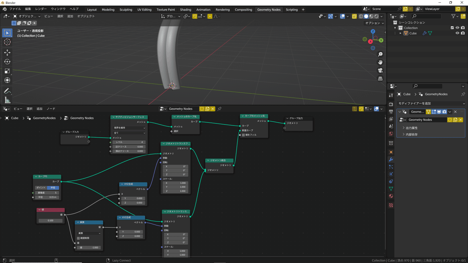Choose the Rotate tool
The image size is (468, 263).
tap(7, 62)
